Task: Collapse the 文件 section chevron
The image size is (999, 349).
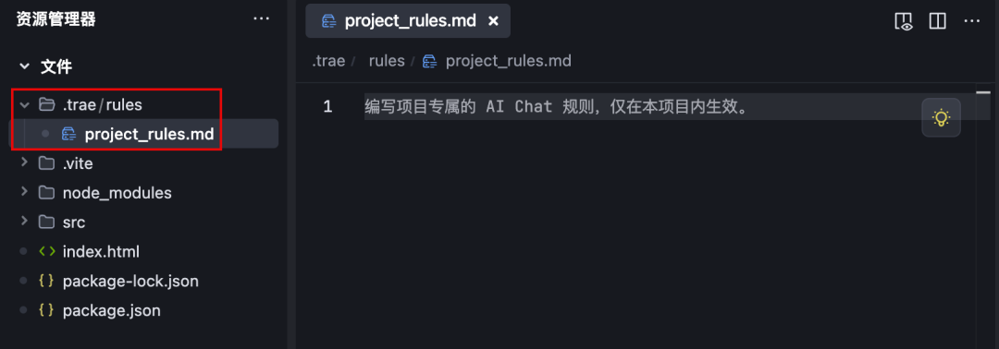Action: pyautogui.click(x=24, y=66)
